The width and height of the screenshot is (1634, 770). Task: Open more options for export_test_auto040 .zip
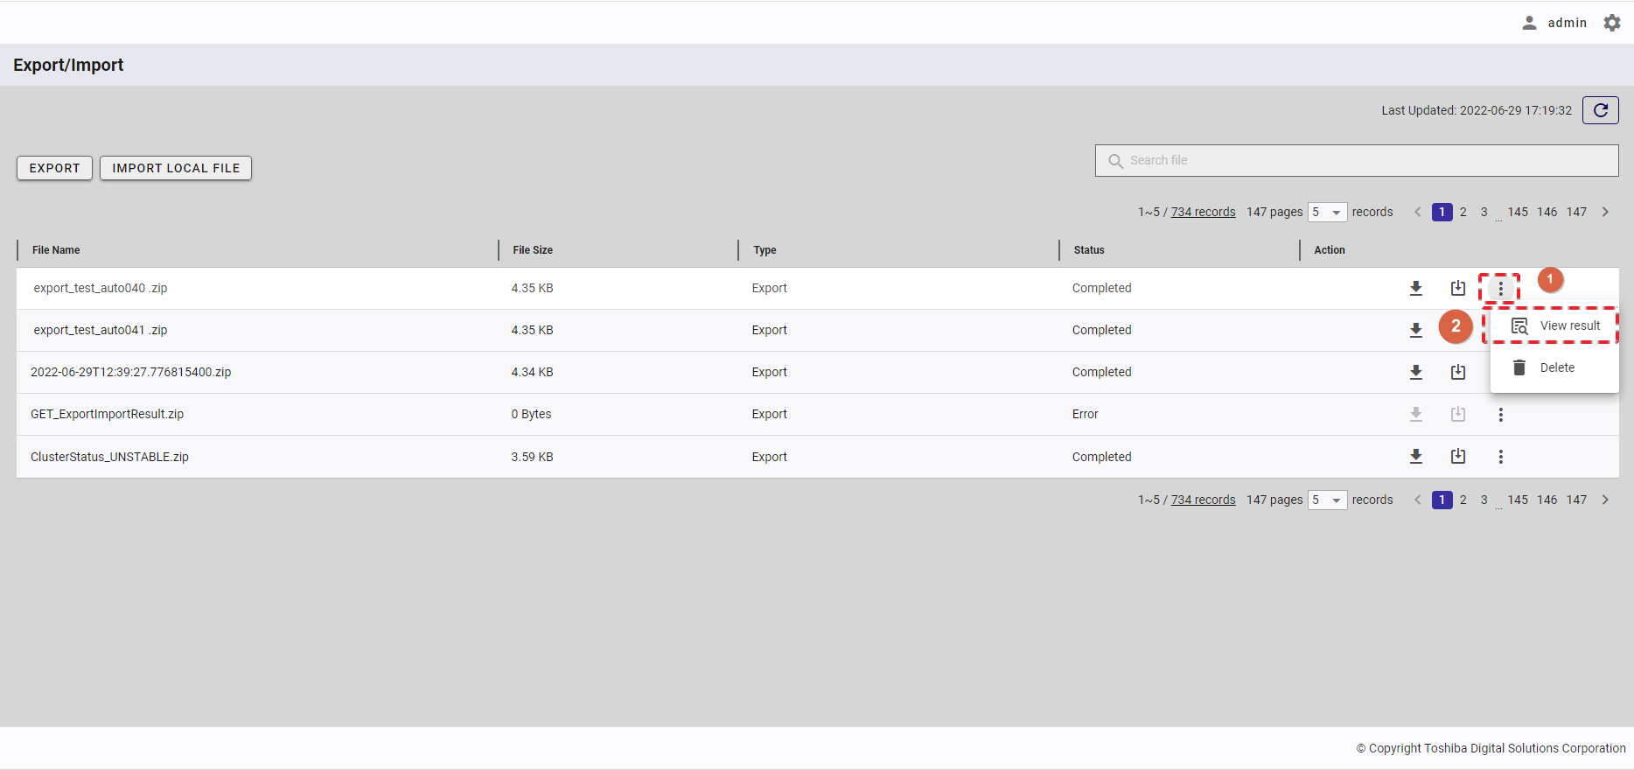[1500, 288]
